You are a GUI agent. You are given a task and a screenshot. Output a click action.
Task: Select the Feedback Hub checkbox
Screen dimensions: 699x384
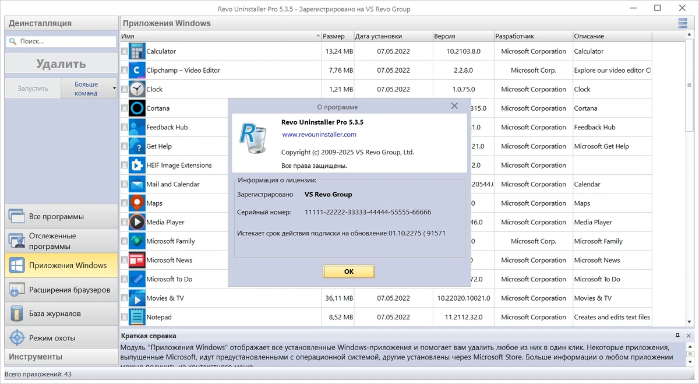125,127
